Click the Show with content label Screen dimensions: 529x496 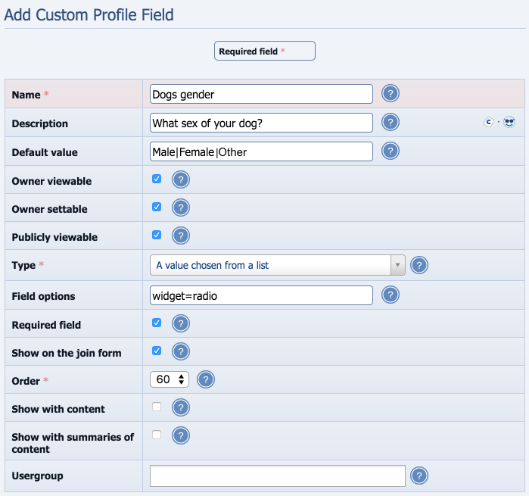click(58, 409)
